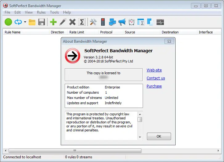The image size is (224, 162).
Task: Click OK in the About dialog
Action: pos(159,136)
